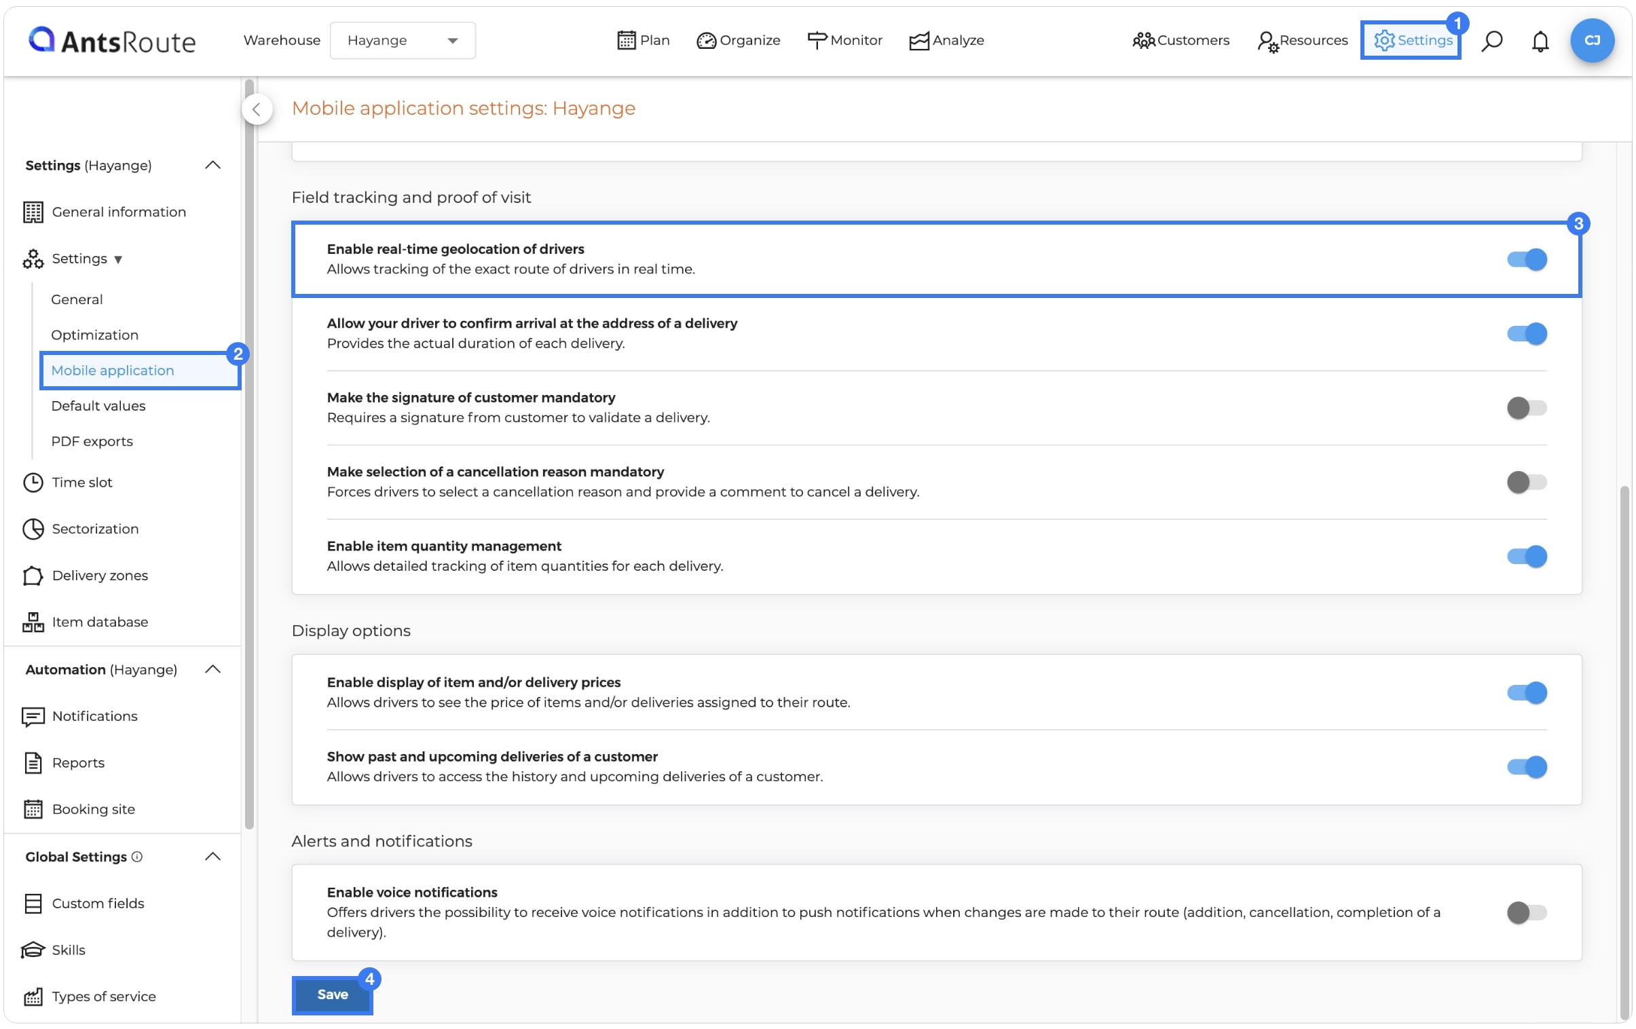Click the Delivery zones polygon icon

(33, 576)
